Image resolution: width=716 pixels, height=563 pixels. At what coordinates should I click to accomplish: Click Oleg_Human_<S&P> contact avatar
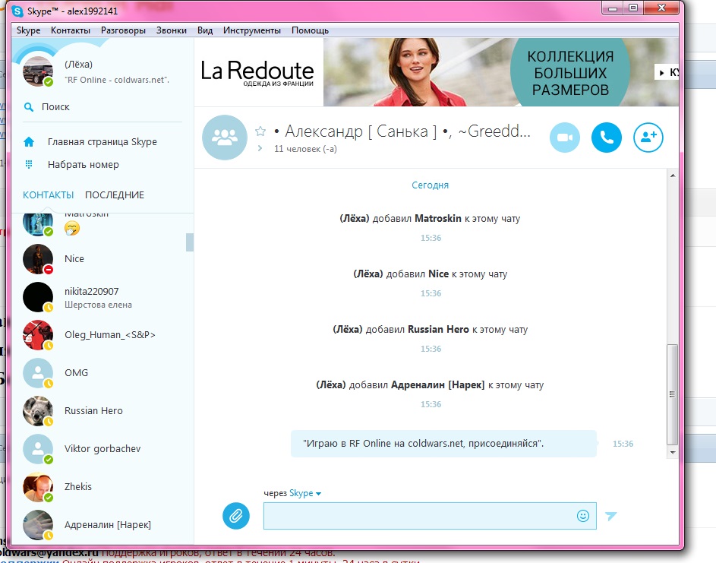tap(38, 335)
